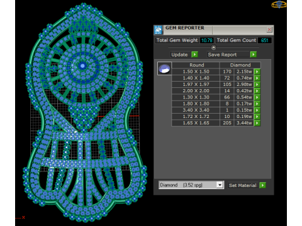Click the gold ring icon in top corner
This screenshot has width=302, height=226.
(279, 4)
